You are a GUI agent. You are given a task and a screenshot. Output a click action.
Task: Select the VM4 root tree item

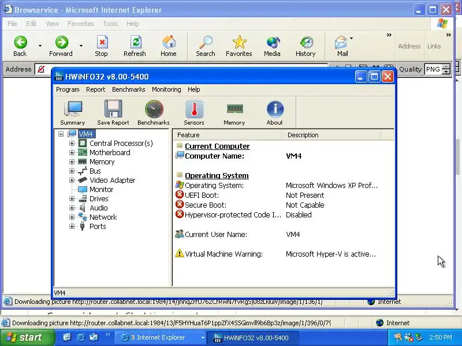click(86, 134)
